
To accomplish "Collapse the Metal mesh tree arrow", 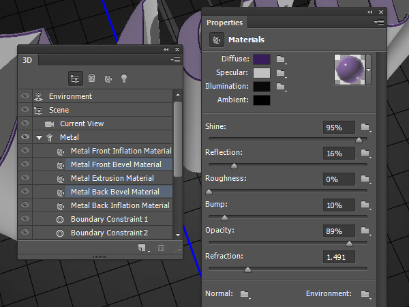I will 39,138.
